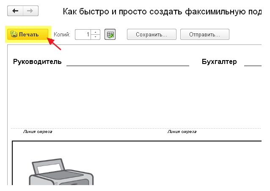Toggle the edit mode table icon
This screenshot has width=270, height=191.
(x=110, y=34)
